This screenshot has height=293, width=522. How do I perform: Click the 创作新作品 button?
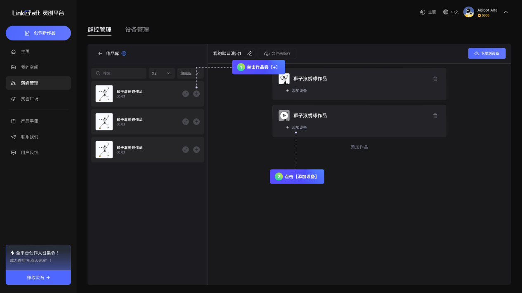[x=38, y=33]
